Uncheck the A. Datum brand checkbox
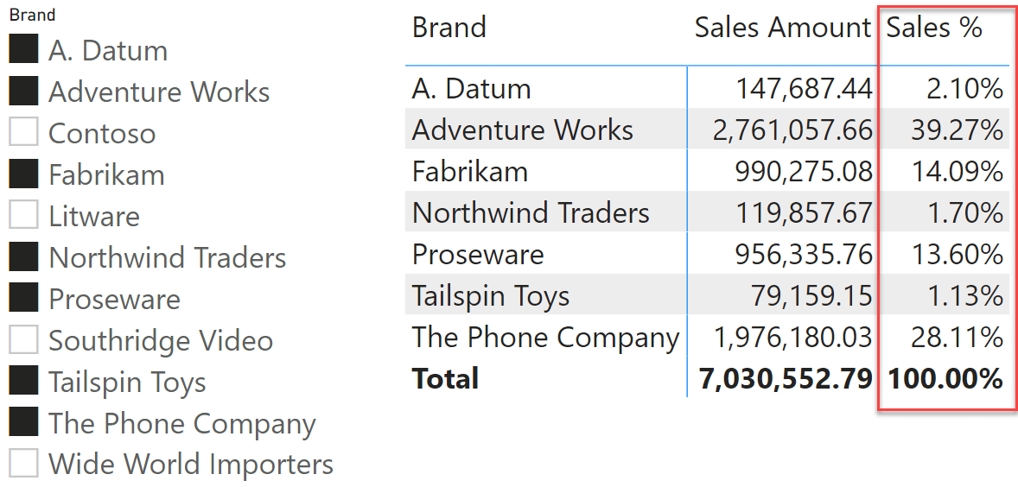This screenshot has width=1018, height=487. 23,50
